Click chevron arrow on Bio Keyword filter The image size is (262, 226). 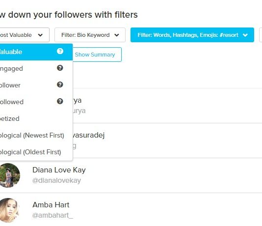coord(117,35)
